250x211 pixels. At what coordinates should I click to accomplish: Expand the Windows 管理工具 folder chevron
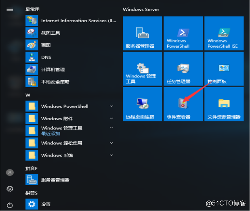point(111,127)
